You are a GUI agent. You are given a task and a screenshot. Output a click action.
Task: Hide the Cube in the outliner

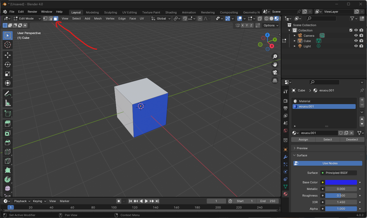[x=356, y=41]
